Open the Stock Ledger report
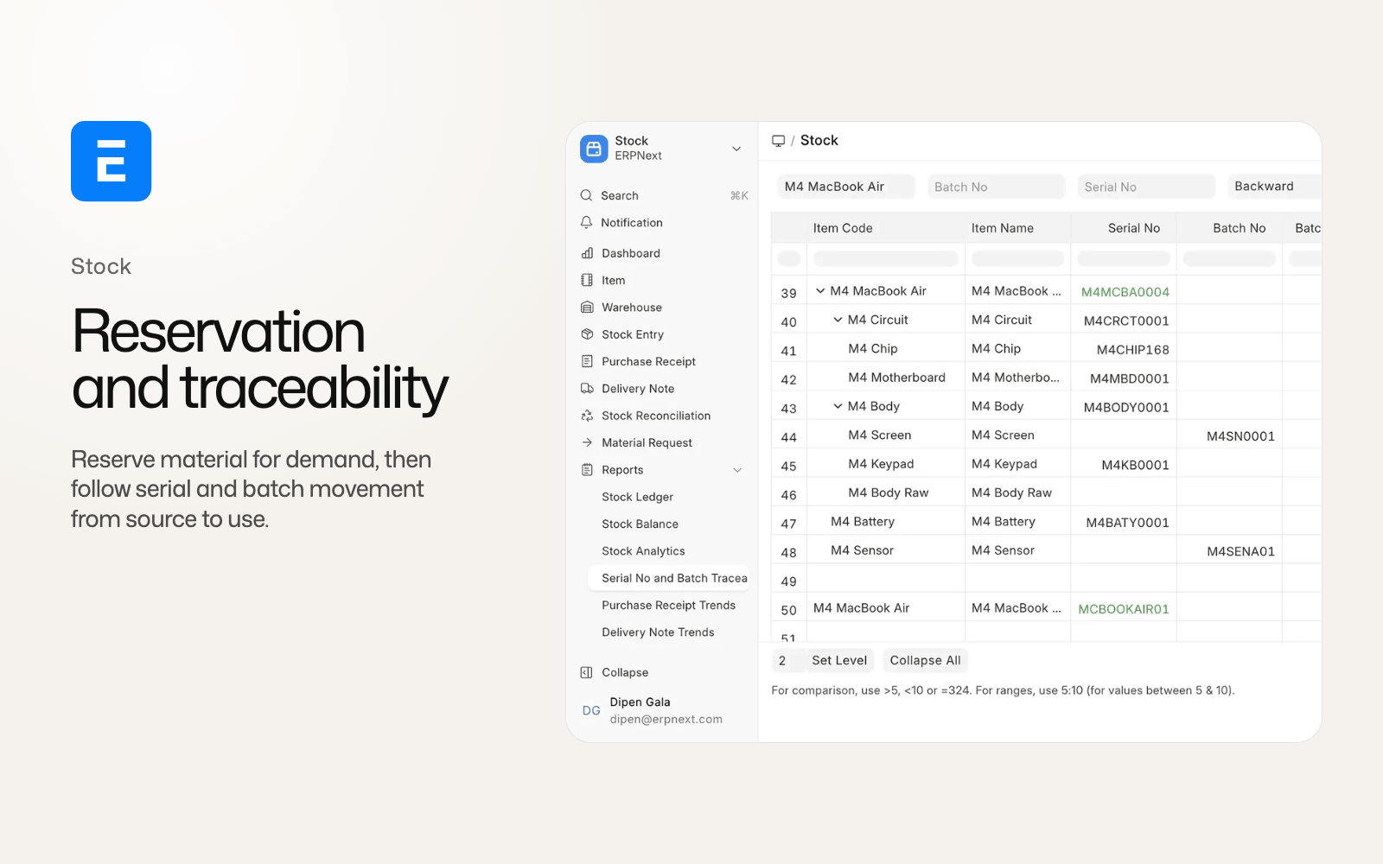The image size is (1383, 864). [637, 497]
